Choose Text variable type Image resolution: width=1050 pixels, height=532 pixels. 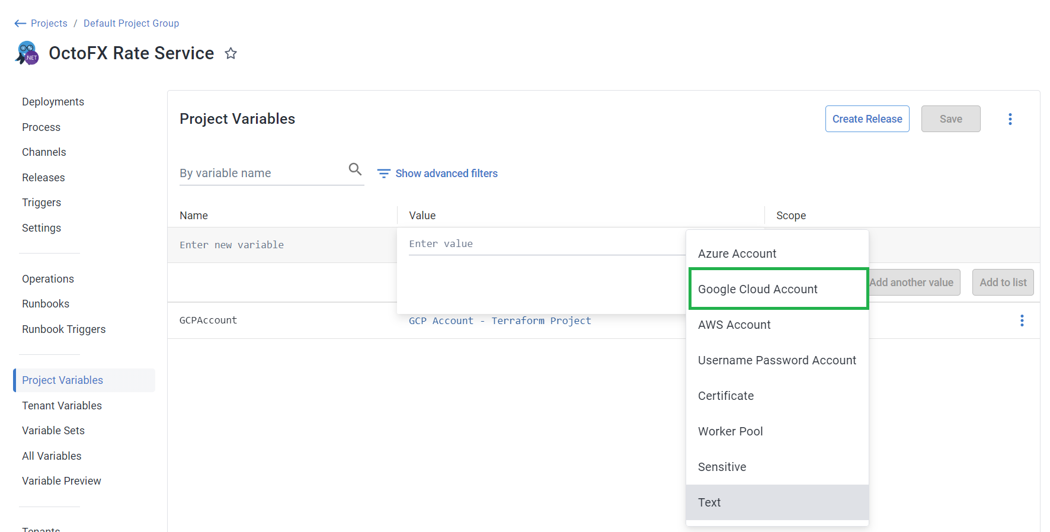click(x=777, y=502)
